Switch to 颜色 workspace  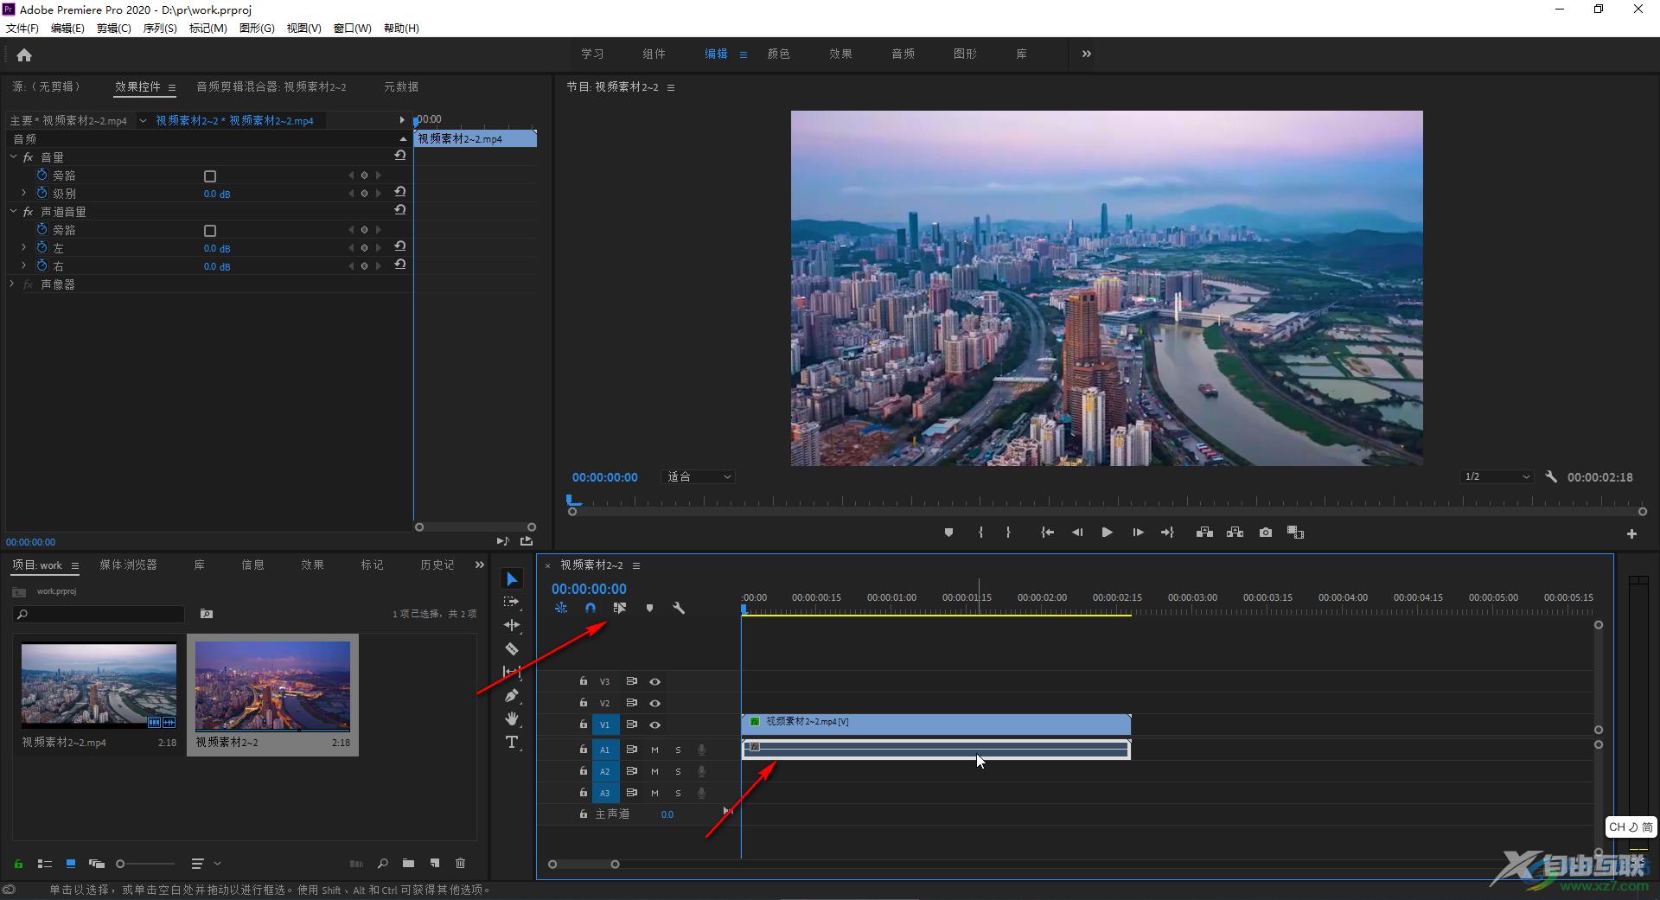(778, 54)
